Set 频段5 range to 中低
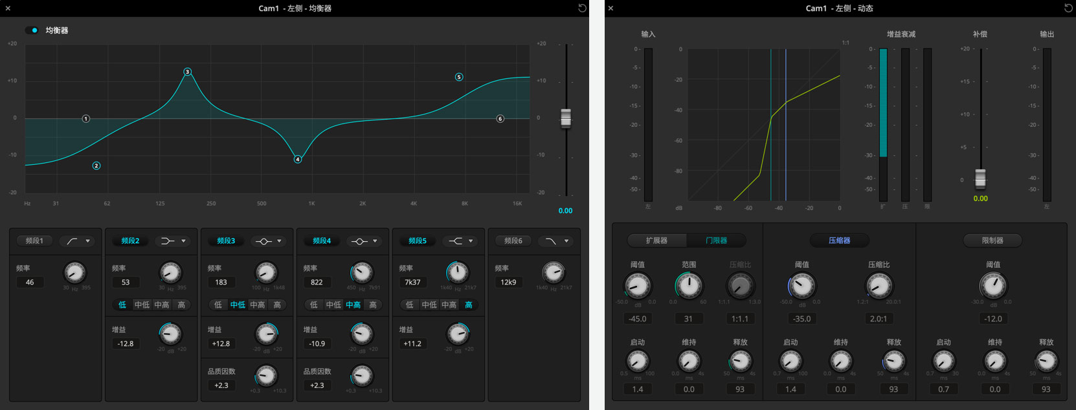The image size is (1076, 410). tap(429, 305)
